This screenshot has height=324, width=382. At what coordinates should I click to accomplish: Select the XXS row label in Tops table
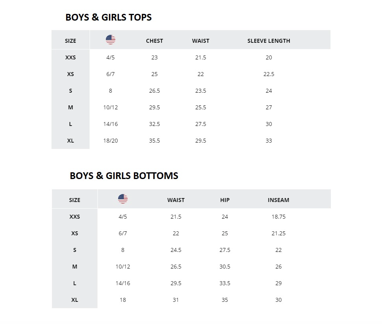[x=71, y=57]
